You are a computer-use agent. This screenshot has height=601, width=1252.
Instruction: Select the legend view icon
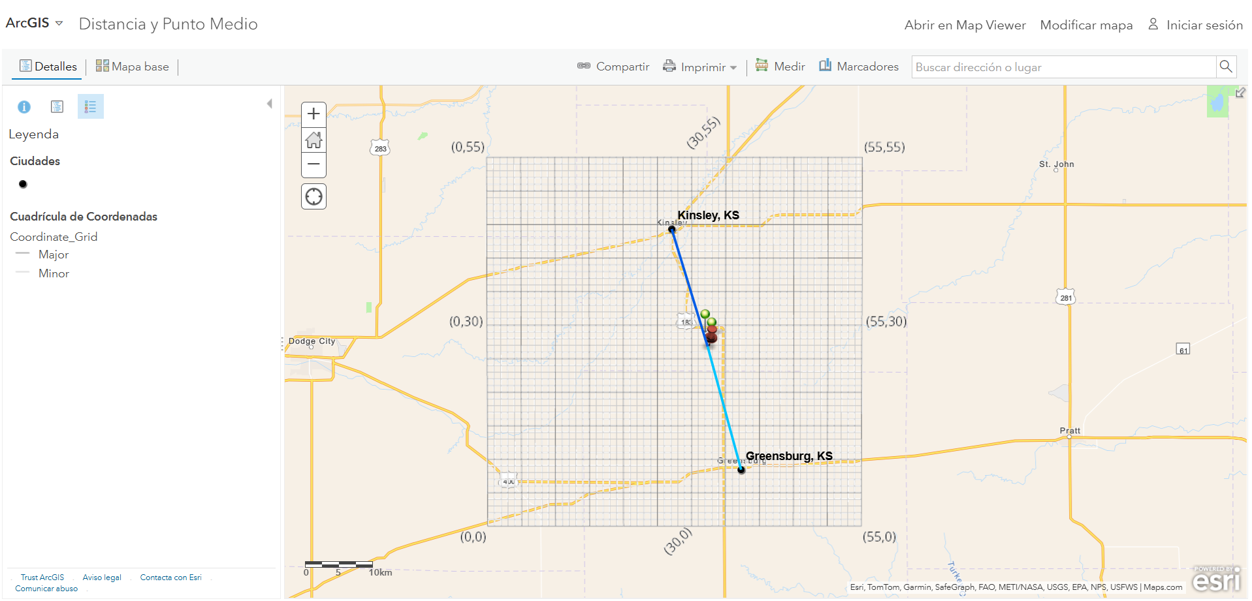point(90,107)
